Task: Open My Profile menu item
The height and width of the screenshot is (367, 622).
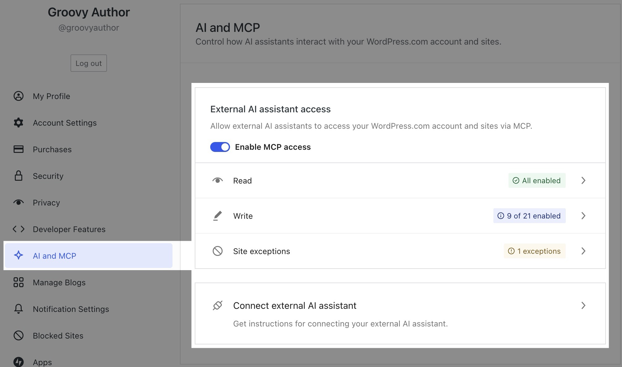Action: [89, 96]
